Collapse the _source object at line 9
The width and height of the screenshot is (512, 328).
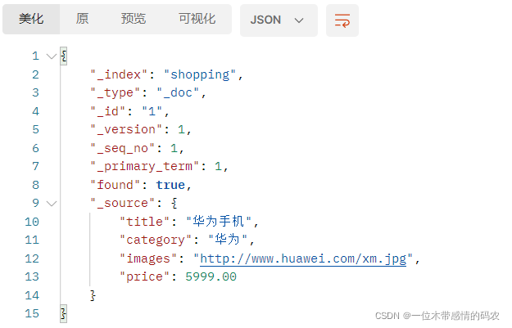coord(52,202)
